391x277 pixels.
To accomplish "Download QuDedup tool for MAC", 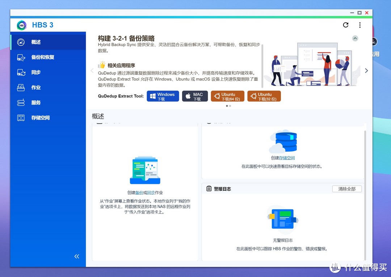I will [195, 96].
